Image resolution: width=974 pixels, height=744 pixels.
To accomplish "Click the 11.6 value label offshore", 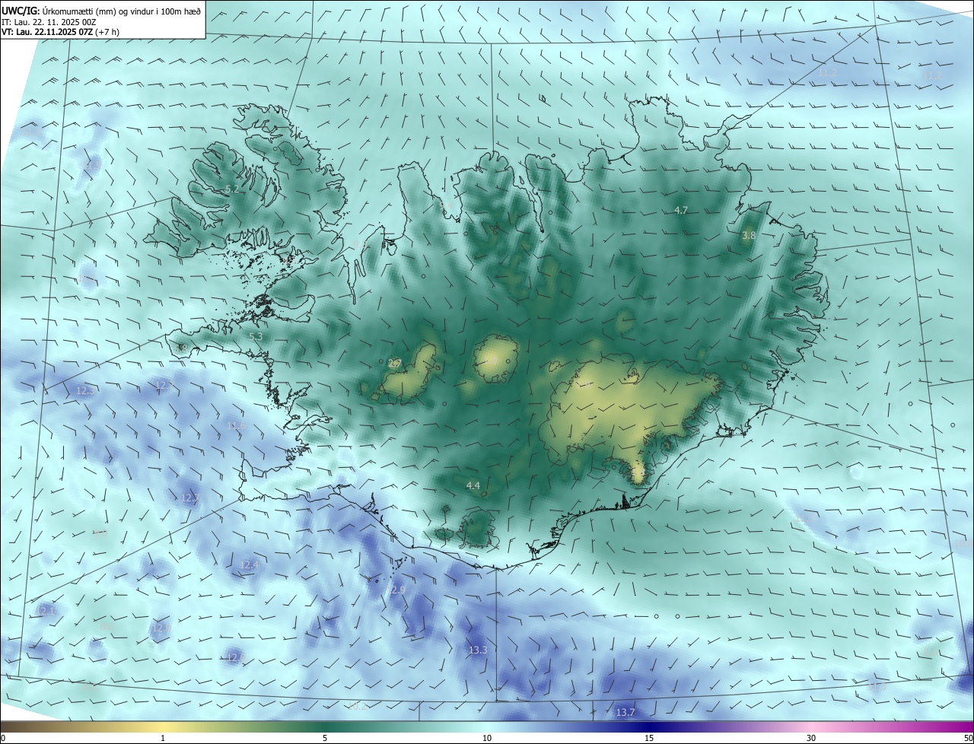I will coord(237,425).
